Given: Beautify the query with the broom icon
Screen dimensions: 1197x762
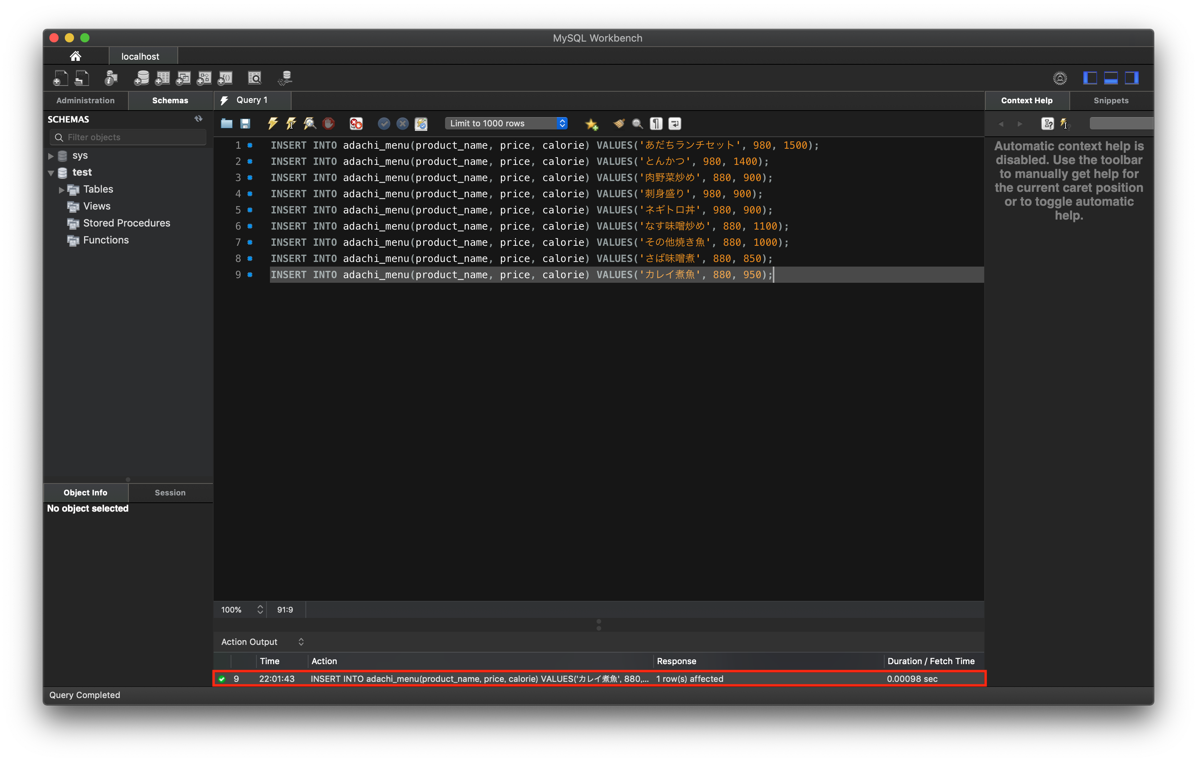Looking at the screenshot, I should (619, 123).
